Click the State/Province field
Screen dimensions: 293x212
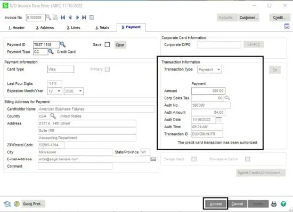coord(145,152)
